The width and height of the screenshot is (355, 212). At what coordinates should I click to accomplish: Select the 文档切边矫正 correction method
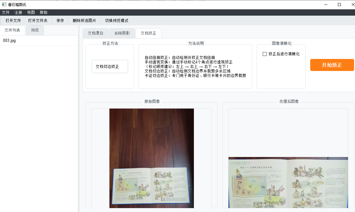tap(109, 66)
